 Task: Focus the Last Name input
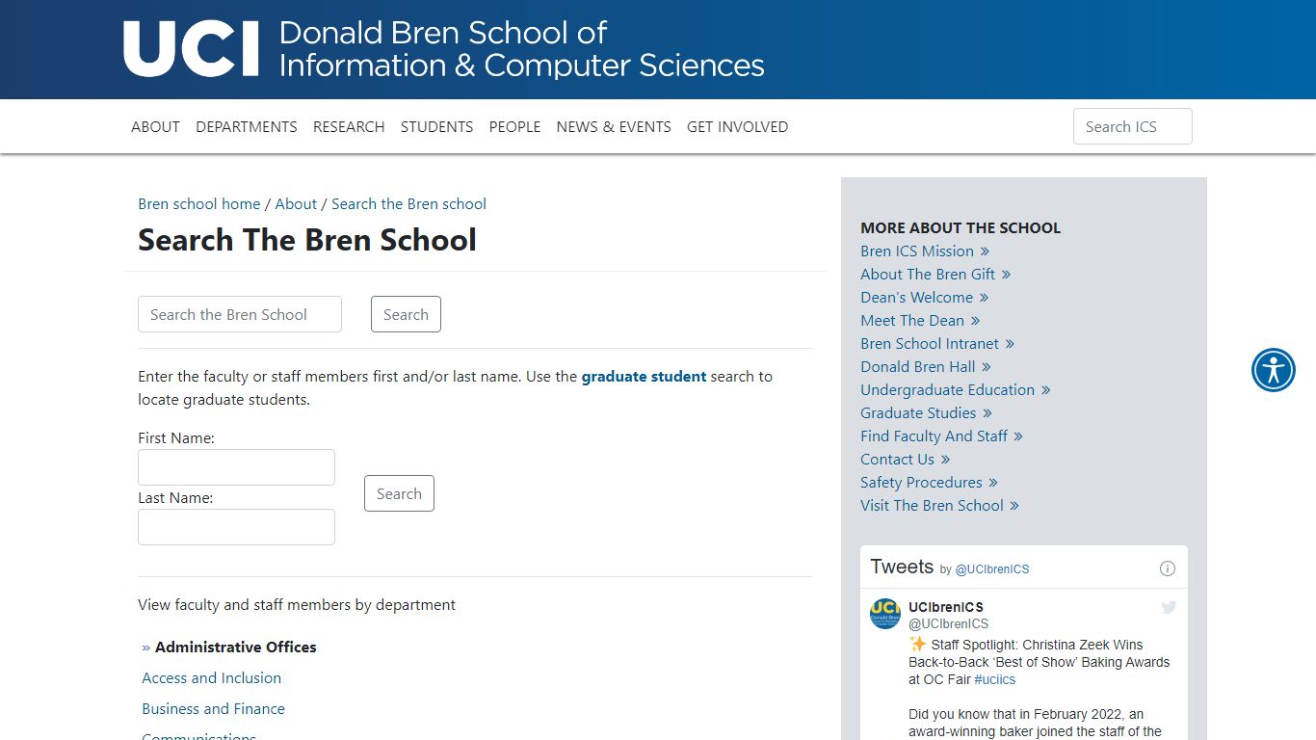coord(236,527)
